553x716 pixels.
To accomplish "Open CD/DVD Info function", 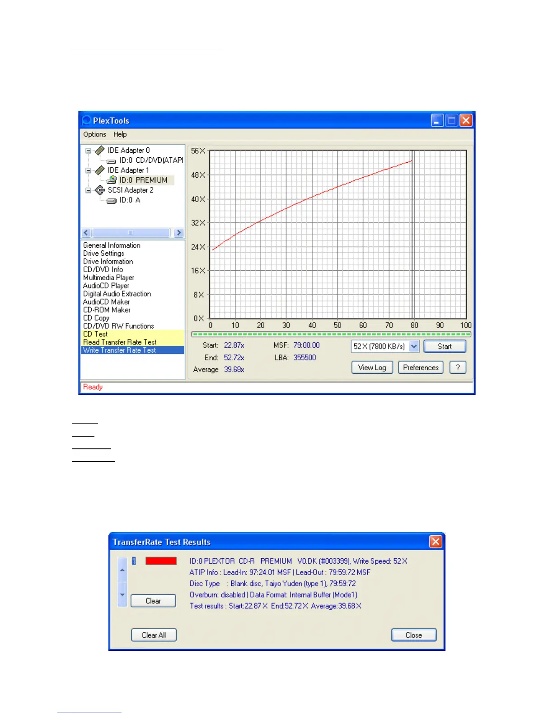I will (x=103, y=270).
